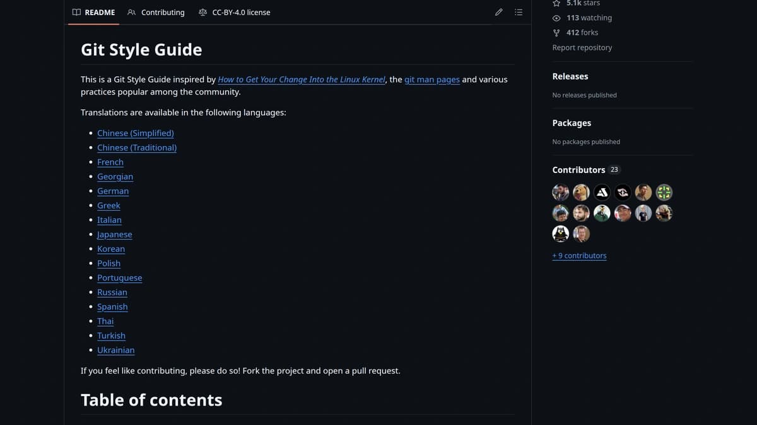Open the Chinese (Simplified) translation

click(135, 133)
